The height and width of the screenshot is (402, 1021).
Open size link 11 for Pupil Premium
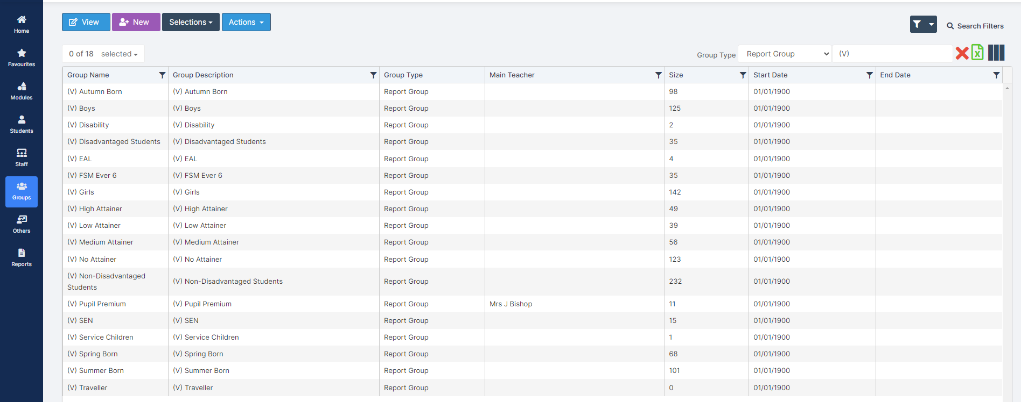click(672, 304)
